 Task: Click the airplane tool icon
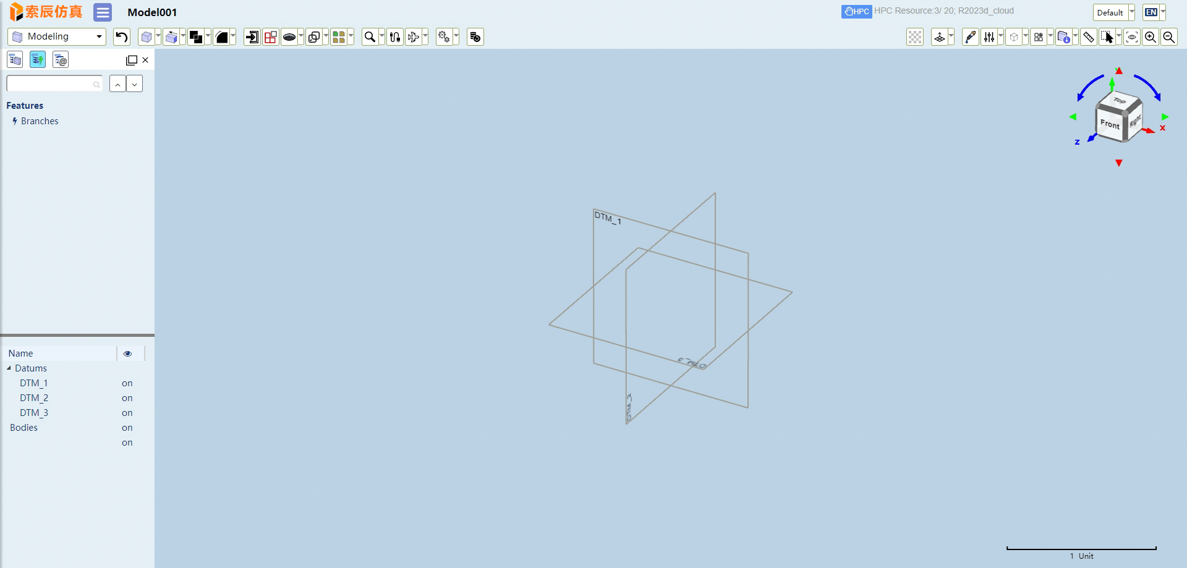[414, 37]
